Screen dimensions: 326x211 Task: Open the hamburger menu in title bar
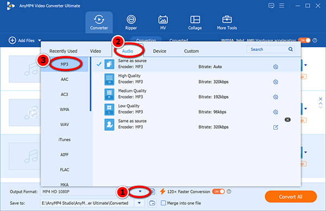(x=281, y=5)
